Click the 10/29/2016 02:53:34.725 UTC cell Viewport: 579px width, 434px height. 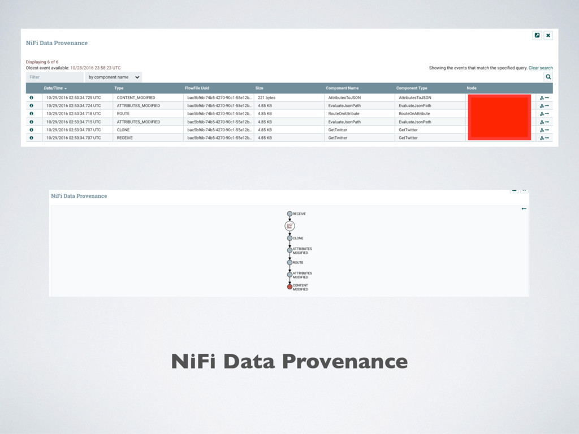[74, 98]
